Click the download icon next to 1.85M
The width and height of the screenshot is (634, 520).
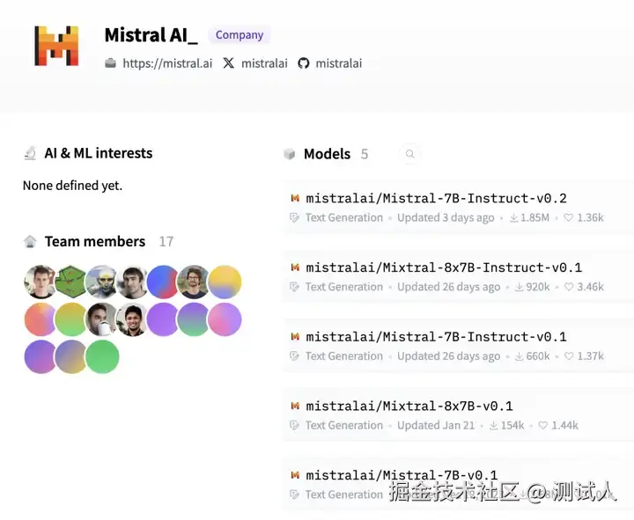[513, 218]
